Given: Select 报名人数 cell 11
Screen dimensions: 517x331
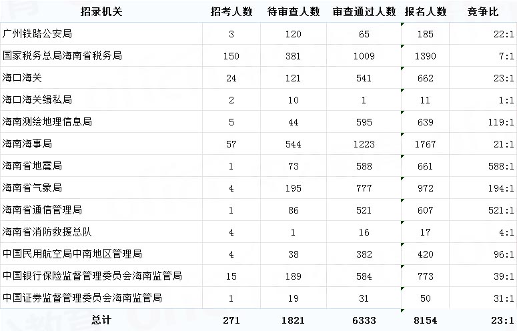Looking at the screenshot, I should pyautogui.click(x=425, y=100).
